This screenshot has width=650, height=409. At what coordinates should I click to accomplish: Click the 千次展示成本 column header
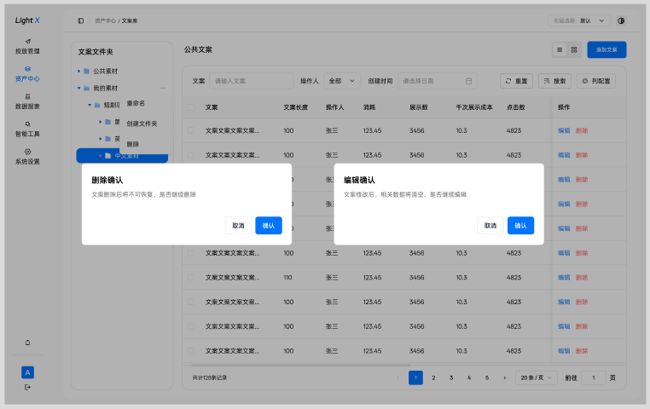pos(474,107)
